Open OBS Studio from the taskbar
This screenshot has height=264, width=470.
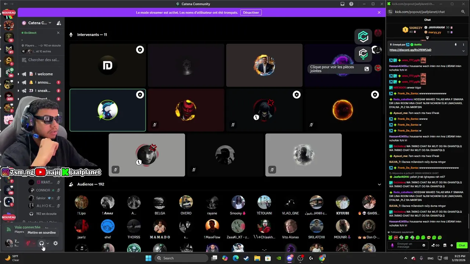click(300, 258)
